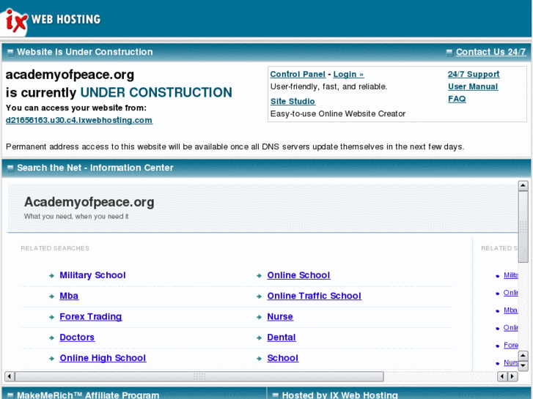
Task: Click the Doctors related search
Action: point(77,338)
